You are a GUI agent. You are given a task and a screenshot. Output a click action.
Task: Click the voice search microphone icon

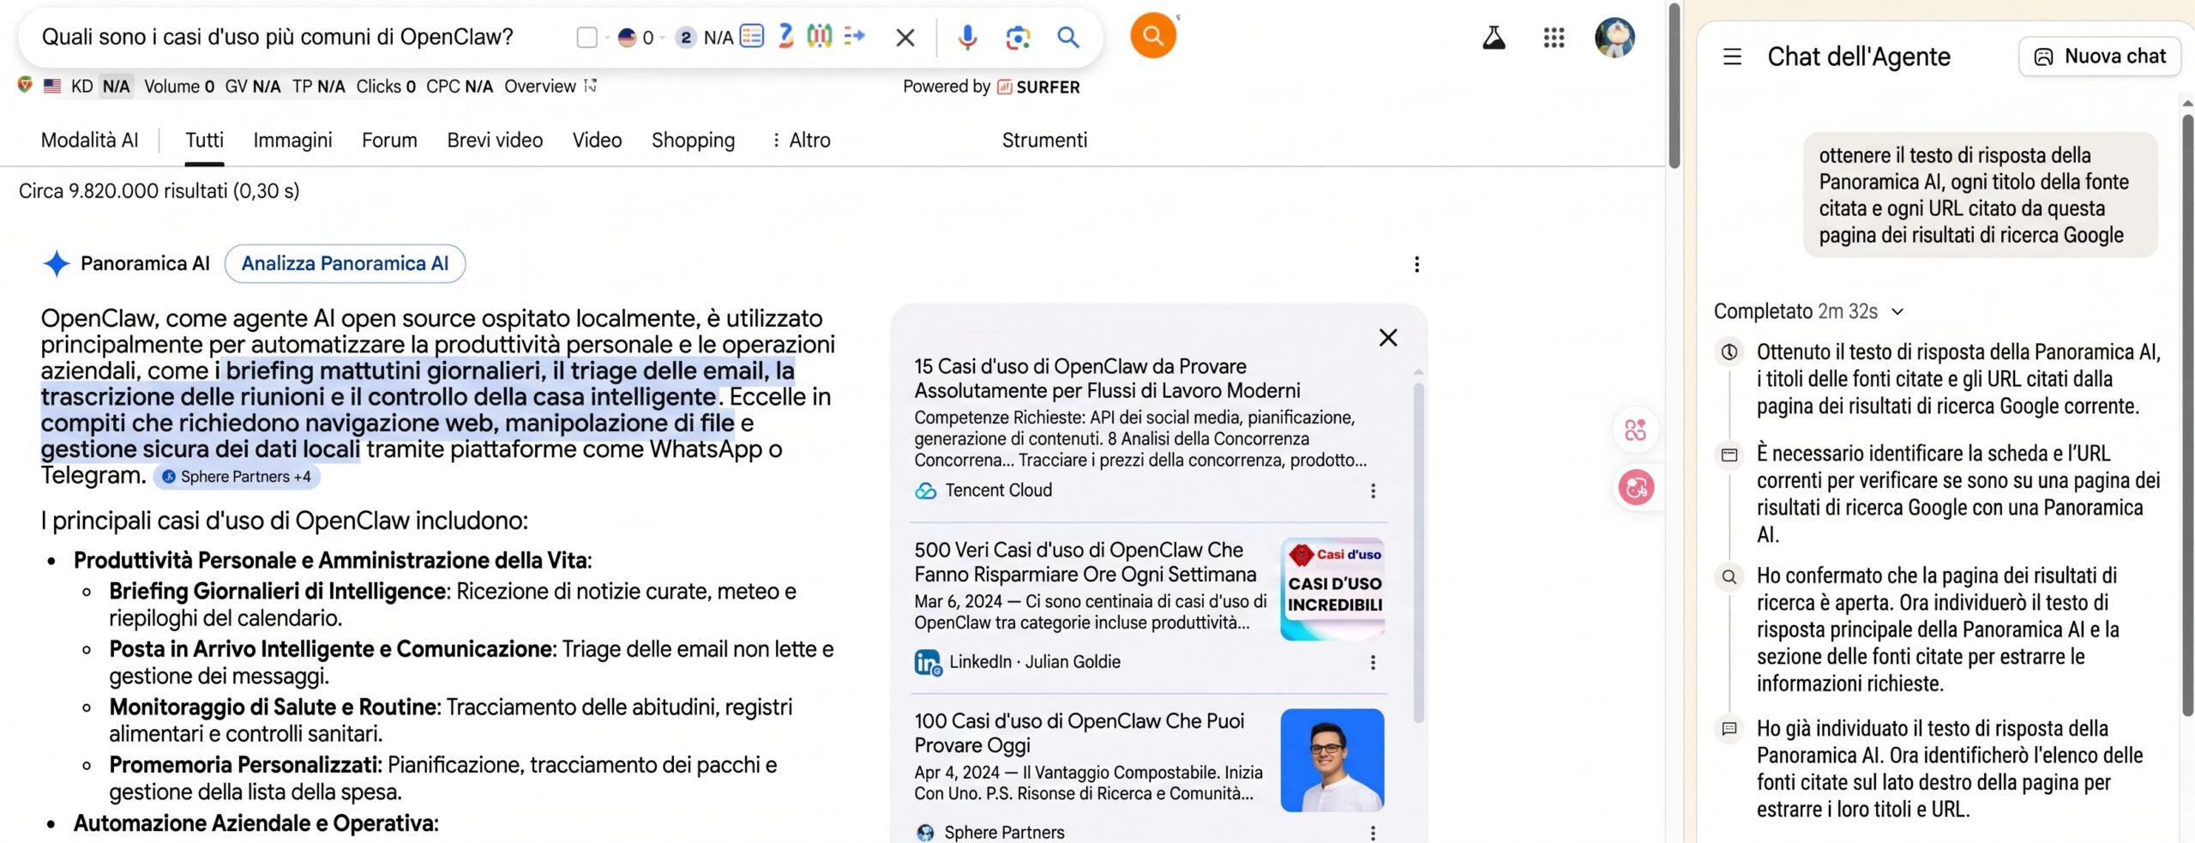(967, 37)
